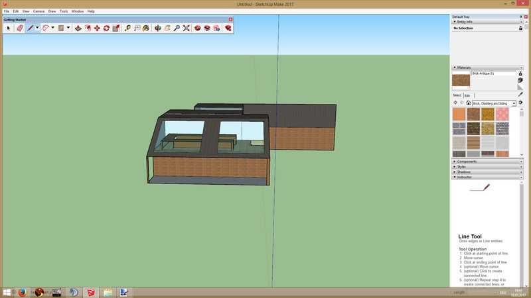Open the Brick, Cladding and Siding dropdown
The height and width of the screenshot is (298, 531).
pyautogui.click(x=494, y=103)
